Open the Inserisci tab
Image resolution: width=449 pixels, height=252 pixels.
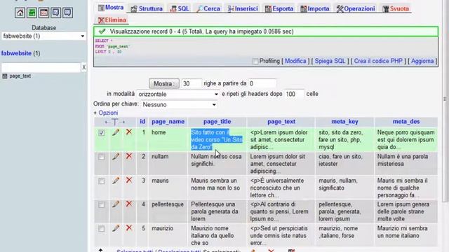click(243, 9)
